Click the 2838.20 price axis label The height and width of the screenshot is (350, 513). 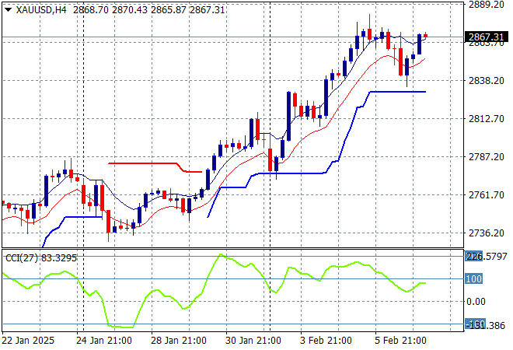coord(486,81)
